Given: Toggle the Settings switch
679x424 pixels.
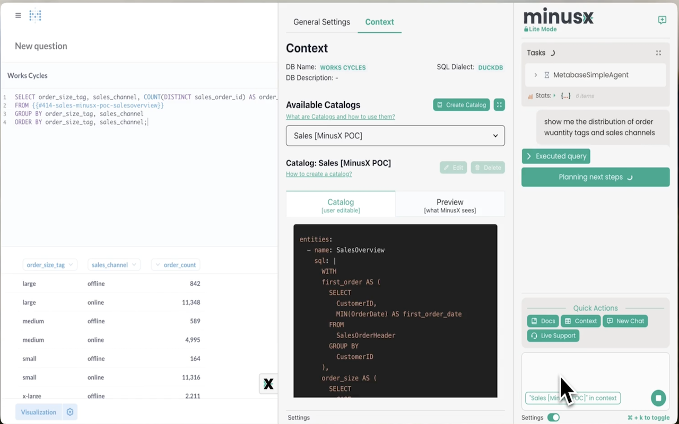Looking at the screenshot, I should (x=553, y=417).
